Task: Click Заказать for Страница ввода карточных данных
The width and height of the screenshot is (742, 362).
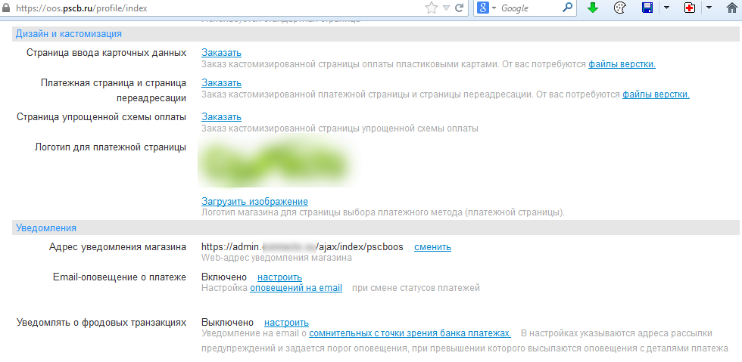Action: point(221,52)
